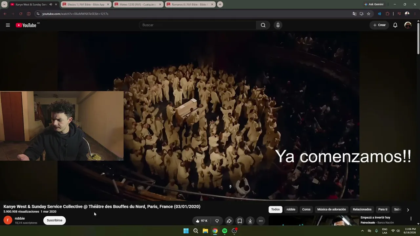This screenshot has width=420, height=236.
Task: Click the robbie channel avatar
Action: pyautogui.click(x=8, y=220)
